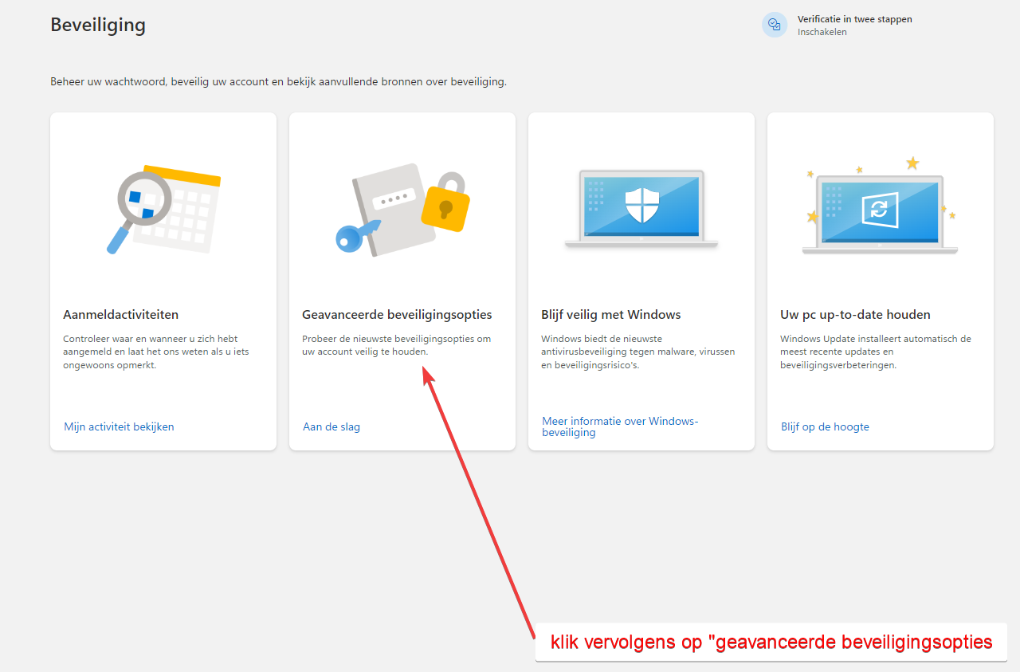Open Meer informatie over Windows-beveiliging link
The image size is (1020, 672).
tap(619, 426)
